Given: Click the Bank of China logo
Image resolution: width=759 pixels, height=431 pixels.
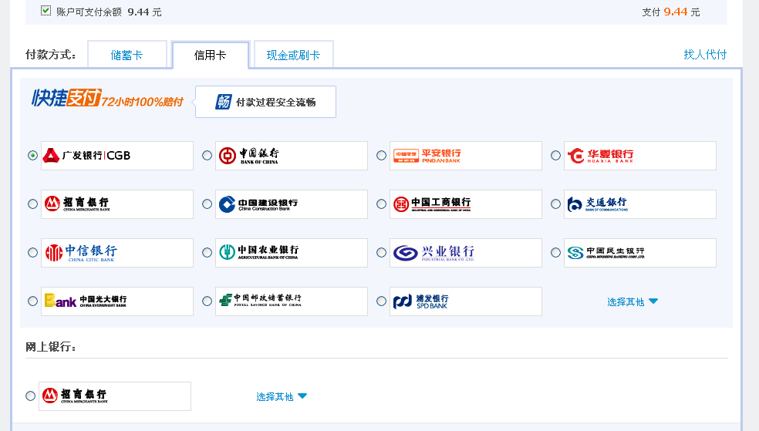Looking at the screenshot, I should [291, 156].
